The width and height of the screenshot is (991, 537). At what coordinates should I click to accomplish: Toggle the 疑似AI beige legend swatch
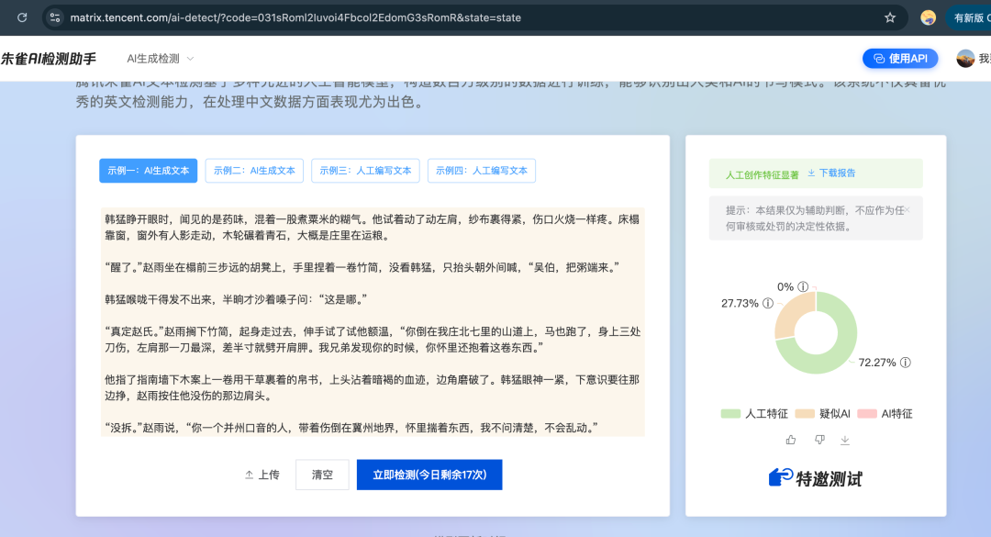805,414
